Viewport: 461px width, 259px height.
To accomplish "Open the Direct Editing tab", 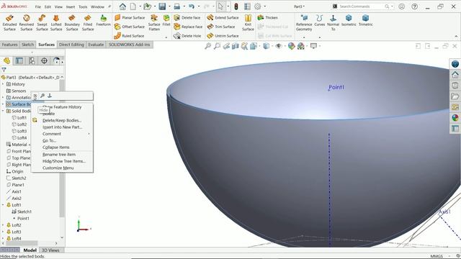I will coord(71,45).
